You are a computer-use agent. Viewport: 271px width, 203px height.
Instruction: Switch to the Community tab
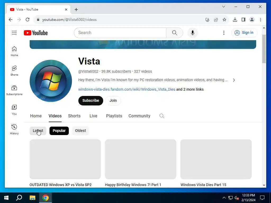pos(139,116)
